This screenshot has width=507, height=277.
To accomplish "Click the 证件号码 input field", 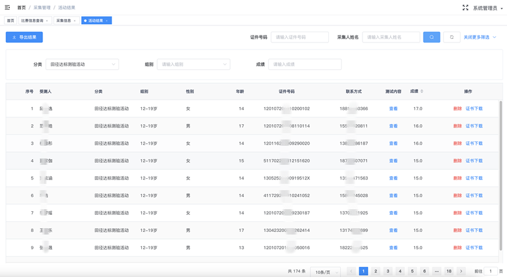I will pos(299,37).
